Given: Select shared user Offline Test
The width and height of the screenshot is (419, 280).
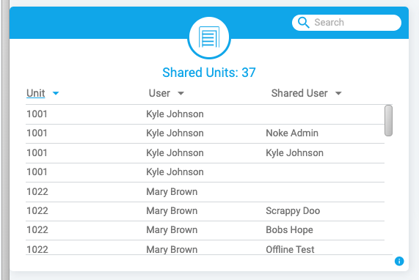Looking at the screenshot, I should [290, 249].
